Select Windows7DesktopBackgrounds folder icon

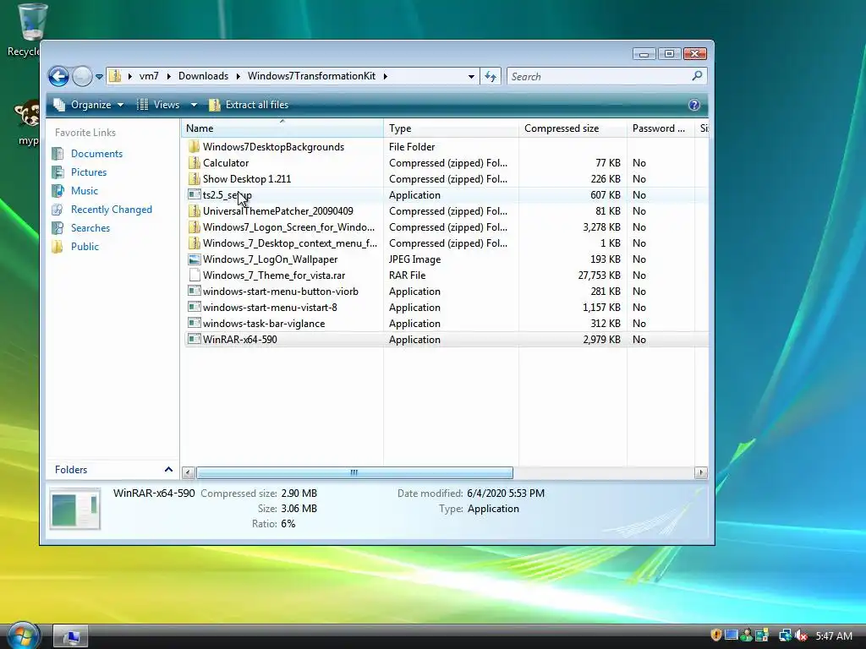(x=194, y=147)
